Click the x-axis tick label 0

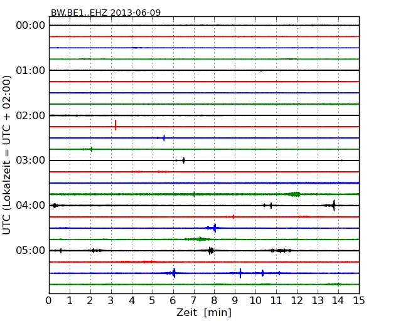click(49, 301)
